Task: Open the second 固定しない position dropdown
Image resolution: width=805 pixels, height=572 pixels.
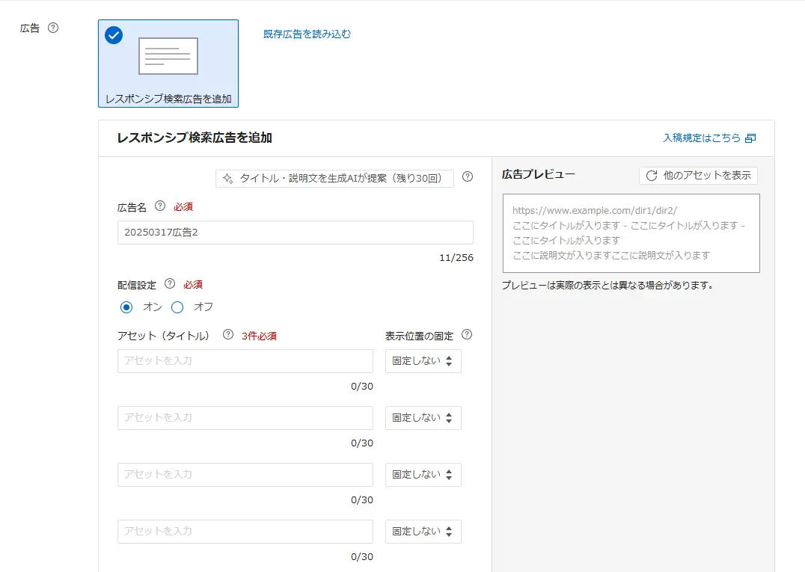Action: [x=423, y=418]
